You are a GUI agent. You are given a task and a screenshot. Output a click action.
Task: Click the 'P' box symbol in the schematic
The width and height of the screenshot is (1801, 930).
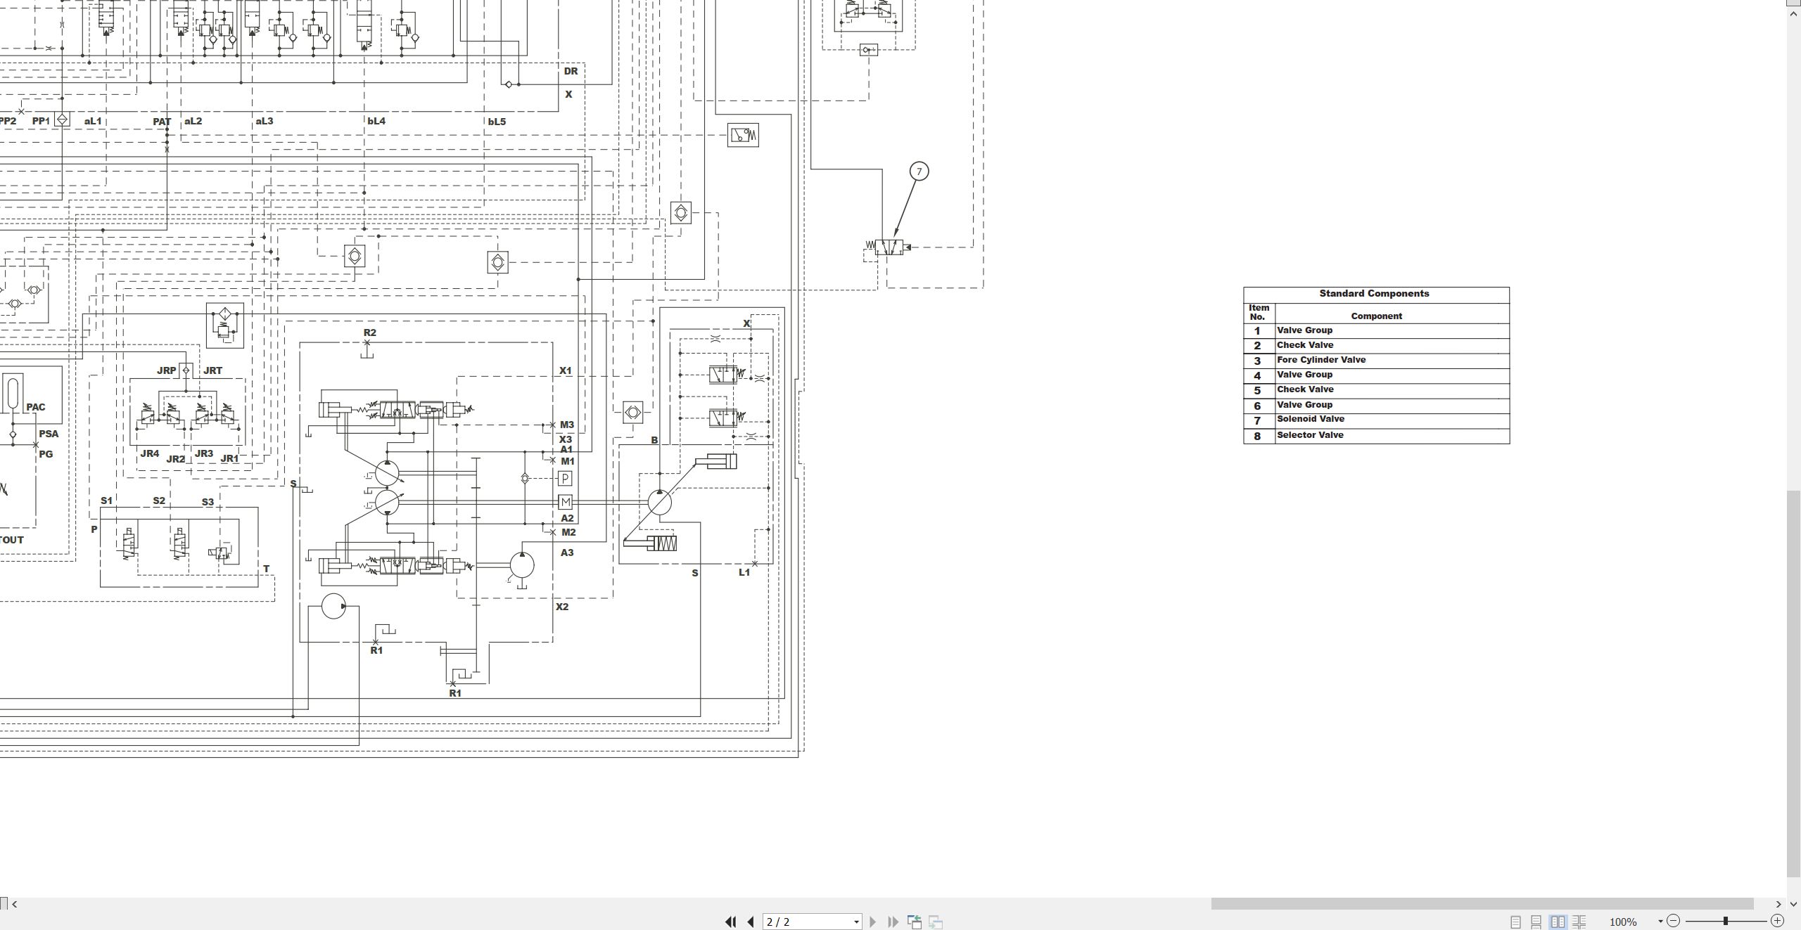tap(565, 479)
